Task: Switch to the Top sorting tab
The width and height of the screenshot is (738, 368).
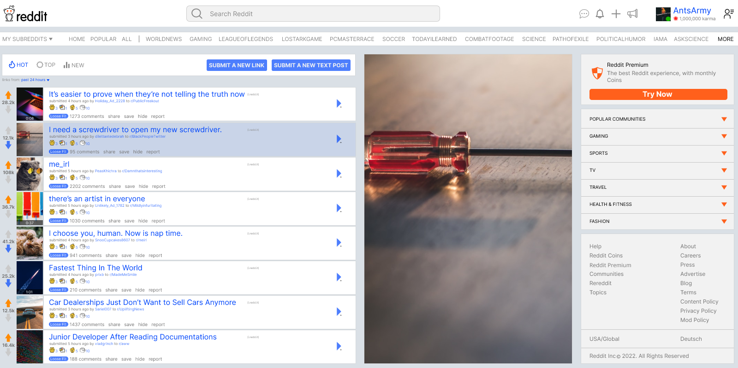Action: [46, 65]
